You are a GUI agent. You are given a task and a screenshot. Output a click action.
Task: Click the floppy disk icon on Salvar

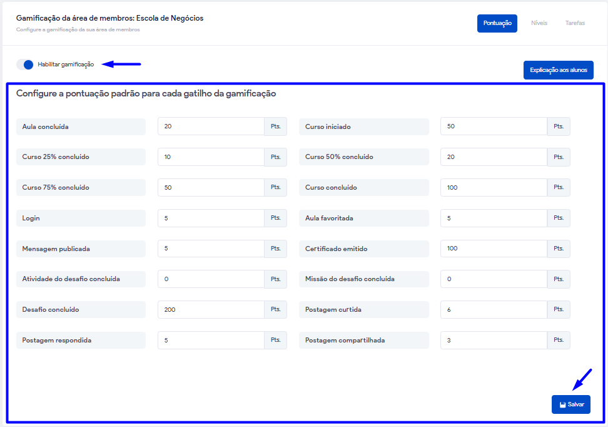pyautogui.click(x=562, y=405)
